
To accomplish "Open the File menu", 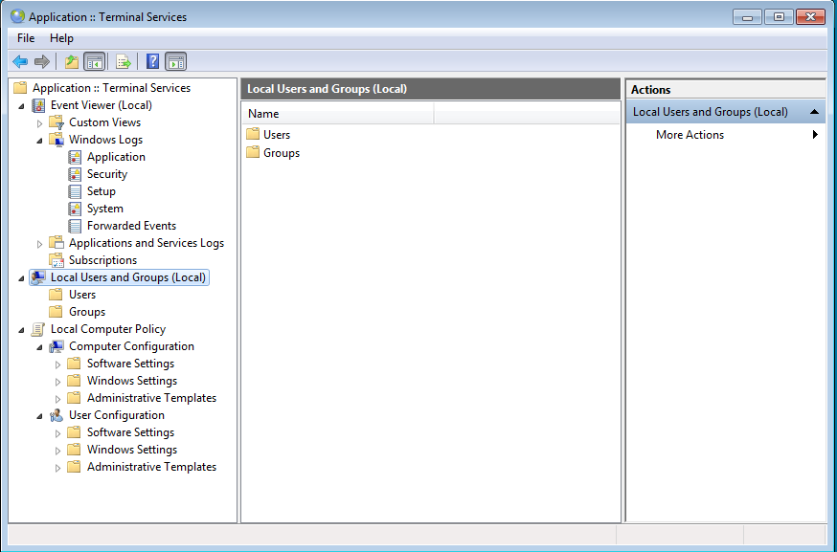I will (x=26, y=38).
